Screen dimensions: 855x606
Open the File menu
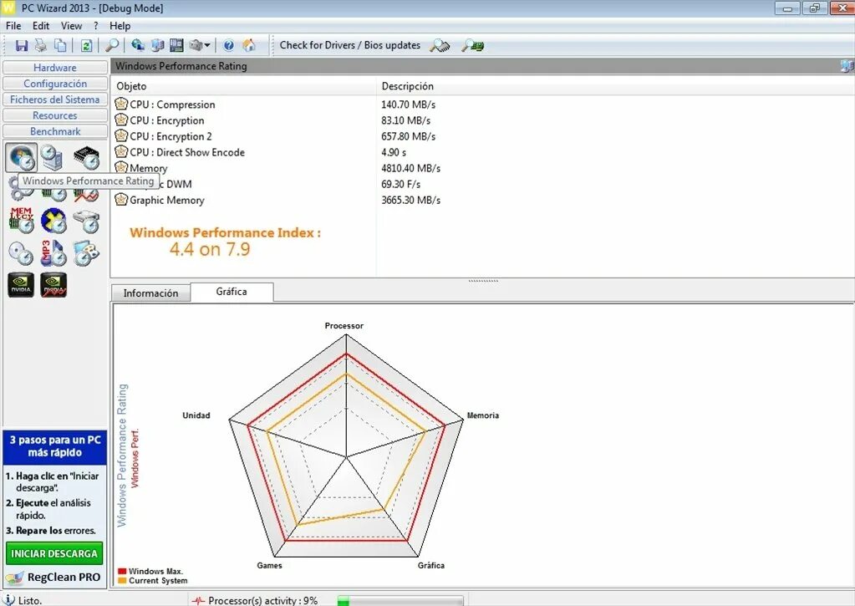[13, 26]
